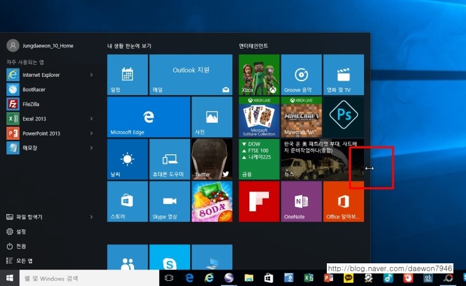Click the 엔터테인먼트 group title

(x=254, y=46)
